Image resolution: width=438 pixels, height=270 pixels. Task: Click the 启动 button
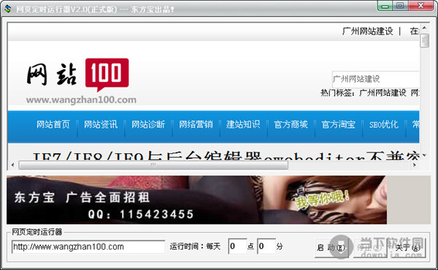(x=331, y=248)
